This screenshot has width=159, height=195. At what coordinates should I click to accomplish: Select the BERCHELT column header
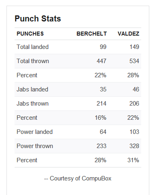[x=92, y=34]
